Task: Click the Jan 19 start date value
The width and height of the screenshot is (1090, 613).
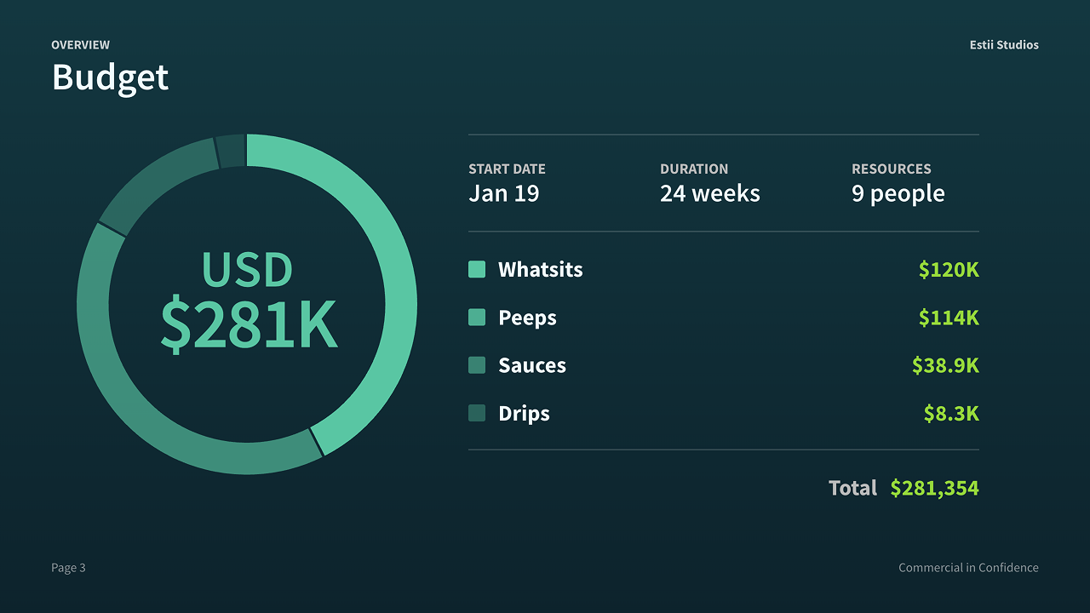Action: [x=503, y=193]
